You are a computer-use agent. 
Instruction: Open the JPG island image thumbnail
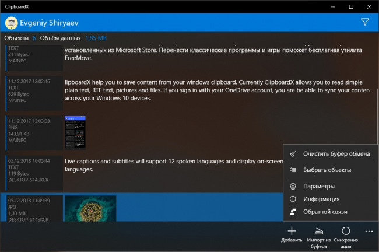[x=90, y=208]
